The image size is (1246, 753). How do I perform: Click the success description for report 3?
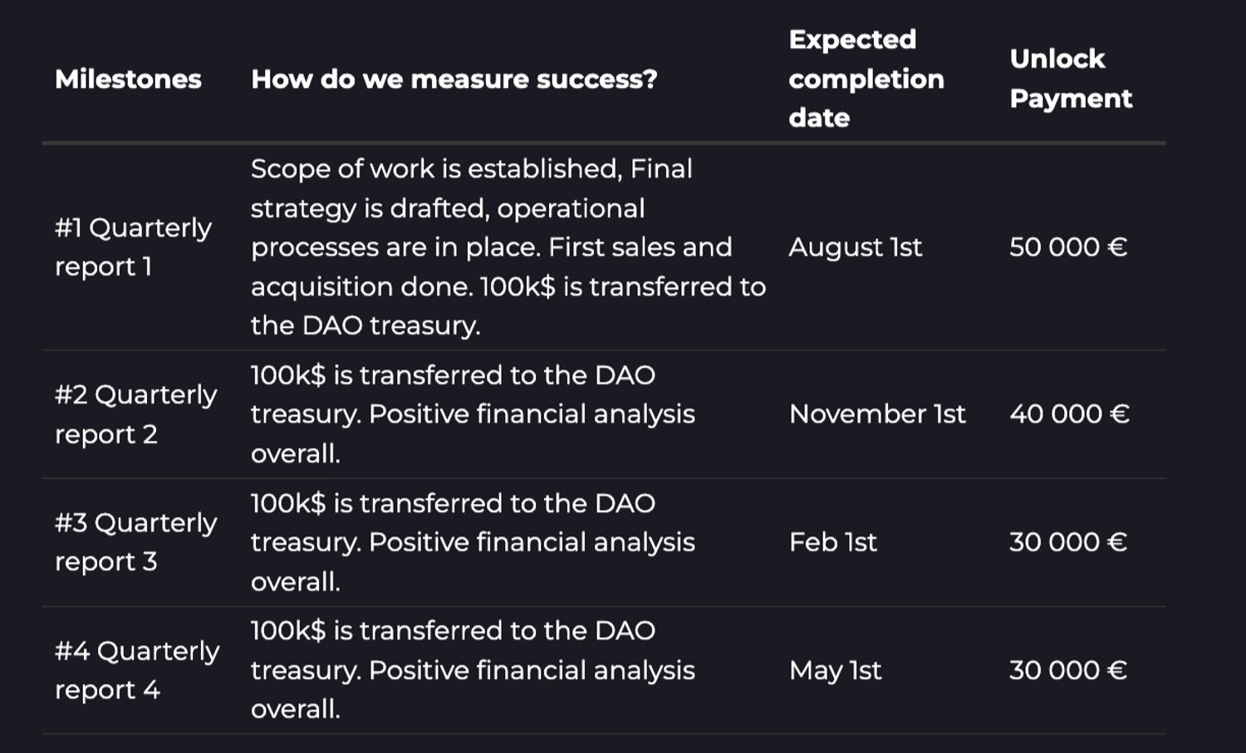pos(473,541)
